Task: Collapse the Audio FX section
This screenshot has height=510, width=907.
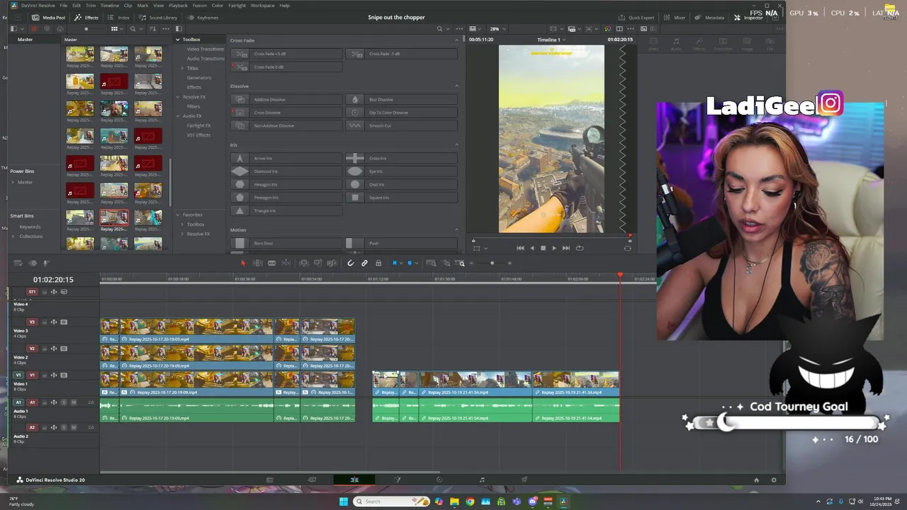Action: coord(178,115)
